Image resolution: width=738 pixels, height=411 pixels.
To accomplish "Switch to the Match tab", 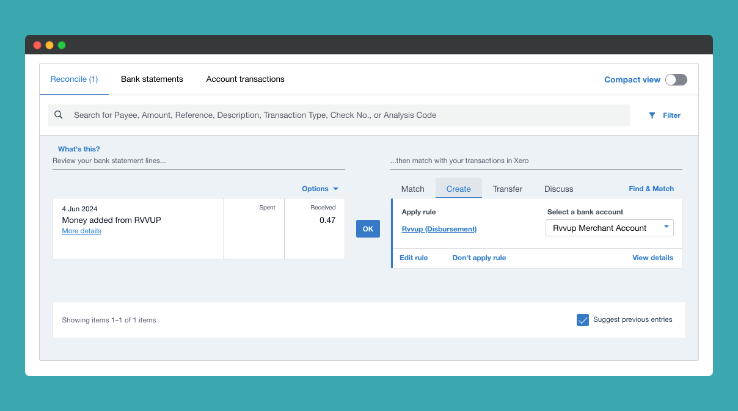I will coord(412,189).
